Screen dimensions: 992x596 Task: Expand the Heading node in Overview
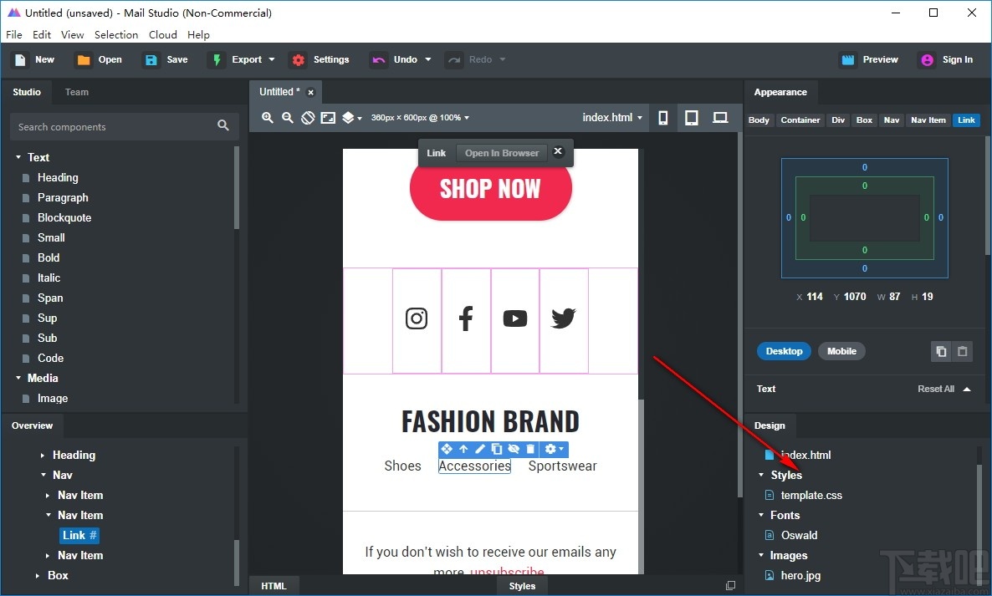point(43,455)
